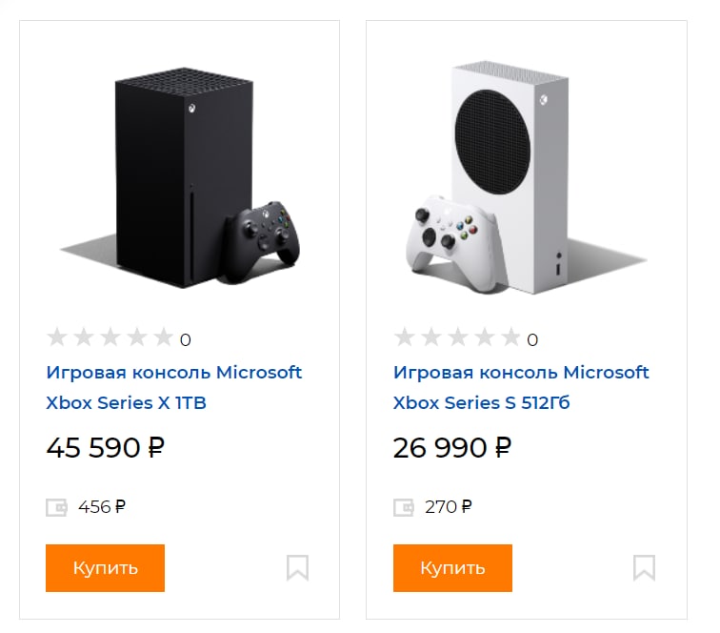Open the black Xbox Series X product image

[180, 178]
